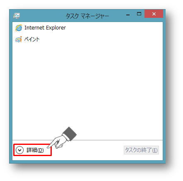This screenshot has height=181, width=183.
Task: Select the Internet Explorer icon
Action: (19, 28)
